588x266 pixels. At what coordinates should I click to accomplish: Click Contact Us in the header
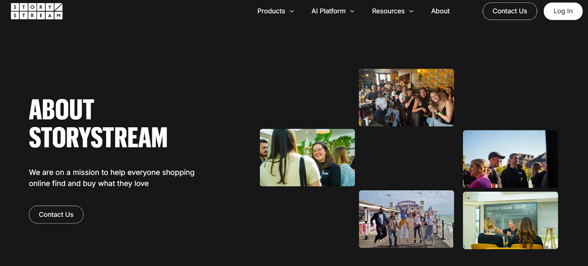click(510, 11)
